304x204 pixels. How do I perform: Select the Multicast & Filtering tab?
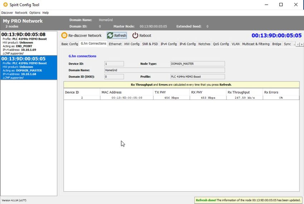click(x=256, y=44)
